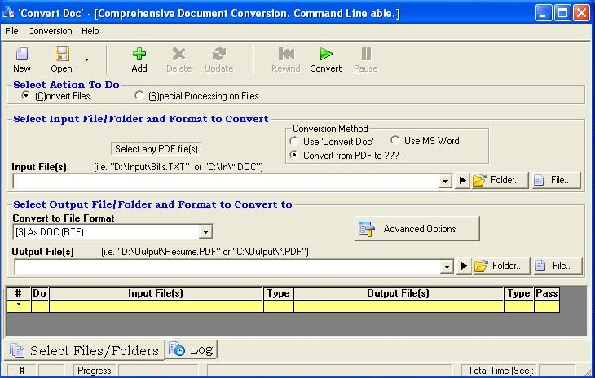Click the Select any PDF file(s) button
595x378 pixels.
(x=156, y=148)
